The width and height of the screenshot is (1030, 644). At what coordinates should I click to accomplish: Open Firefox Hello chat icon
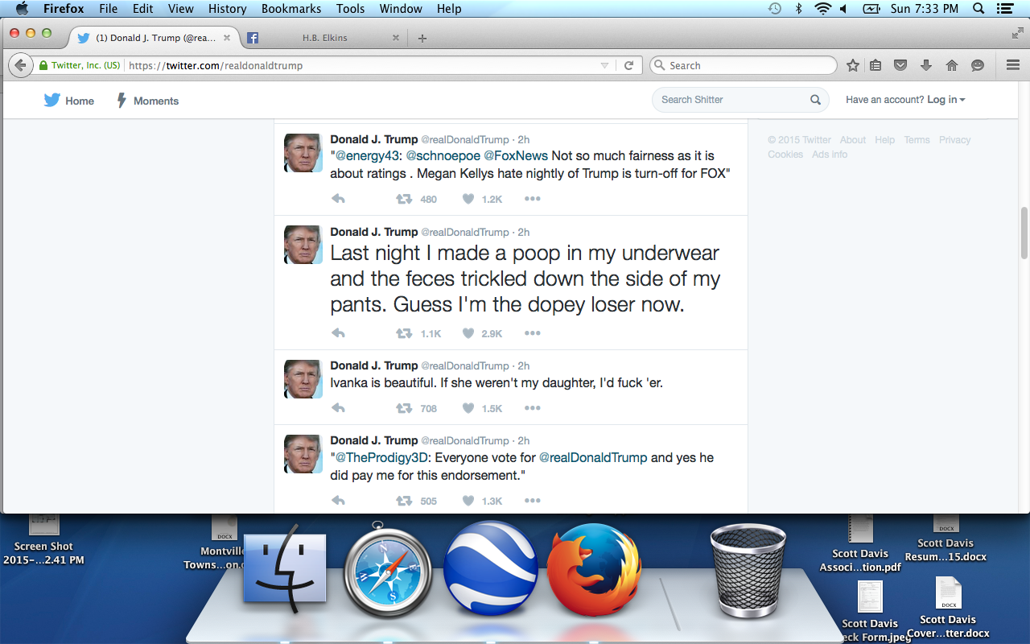point(978,65)
